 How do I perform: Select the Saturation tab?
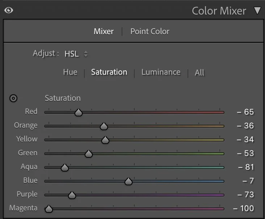tap(109, 72)
